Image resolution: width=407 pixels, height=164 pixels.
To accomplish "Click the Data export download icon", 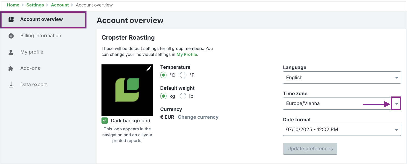I will pos(11,85).
